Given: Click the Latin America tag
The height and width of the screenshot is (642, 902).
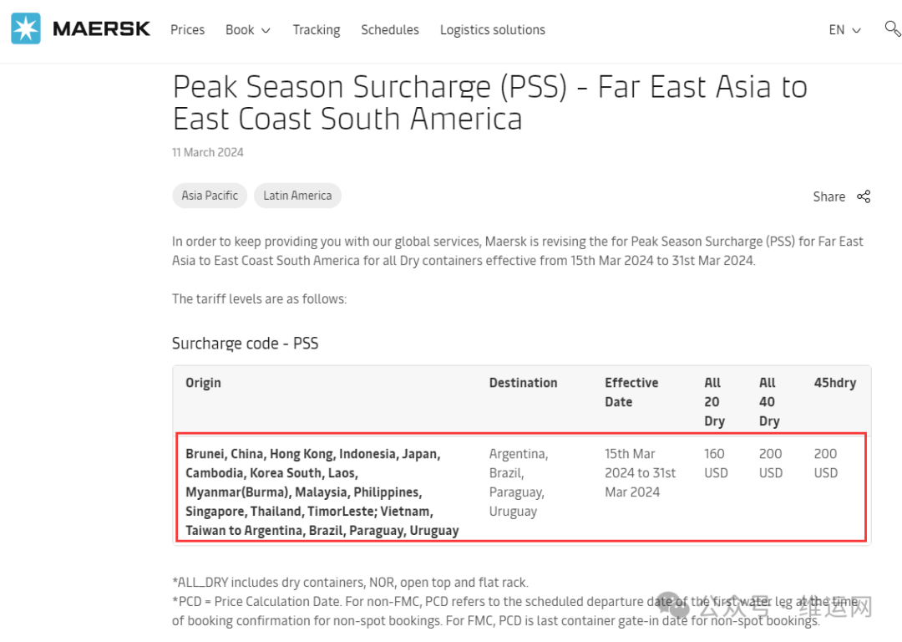Looking at the screenshot, I should (297, 196).
